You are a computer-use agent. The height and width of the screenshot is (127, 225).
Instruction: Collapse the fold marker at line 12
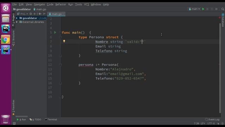(60, 65)
